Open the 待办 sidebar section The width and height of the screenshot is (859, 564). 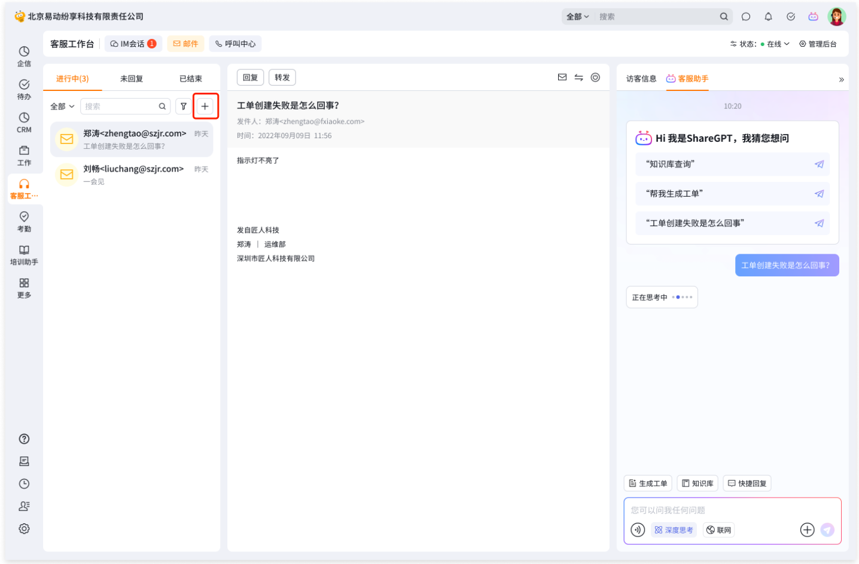(24, 89)
